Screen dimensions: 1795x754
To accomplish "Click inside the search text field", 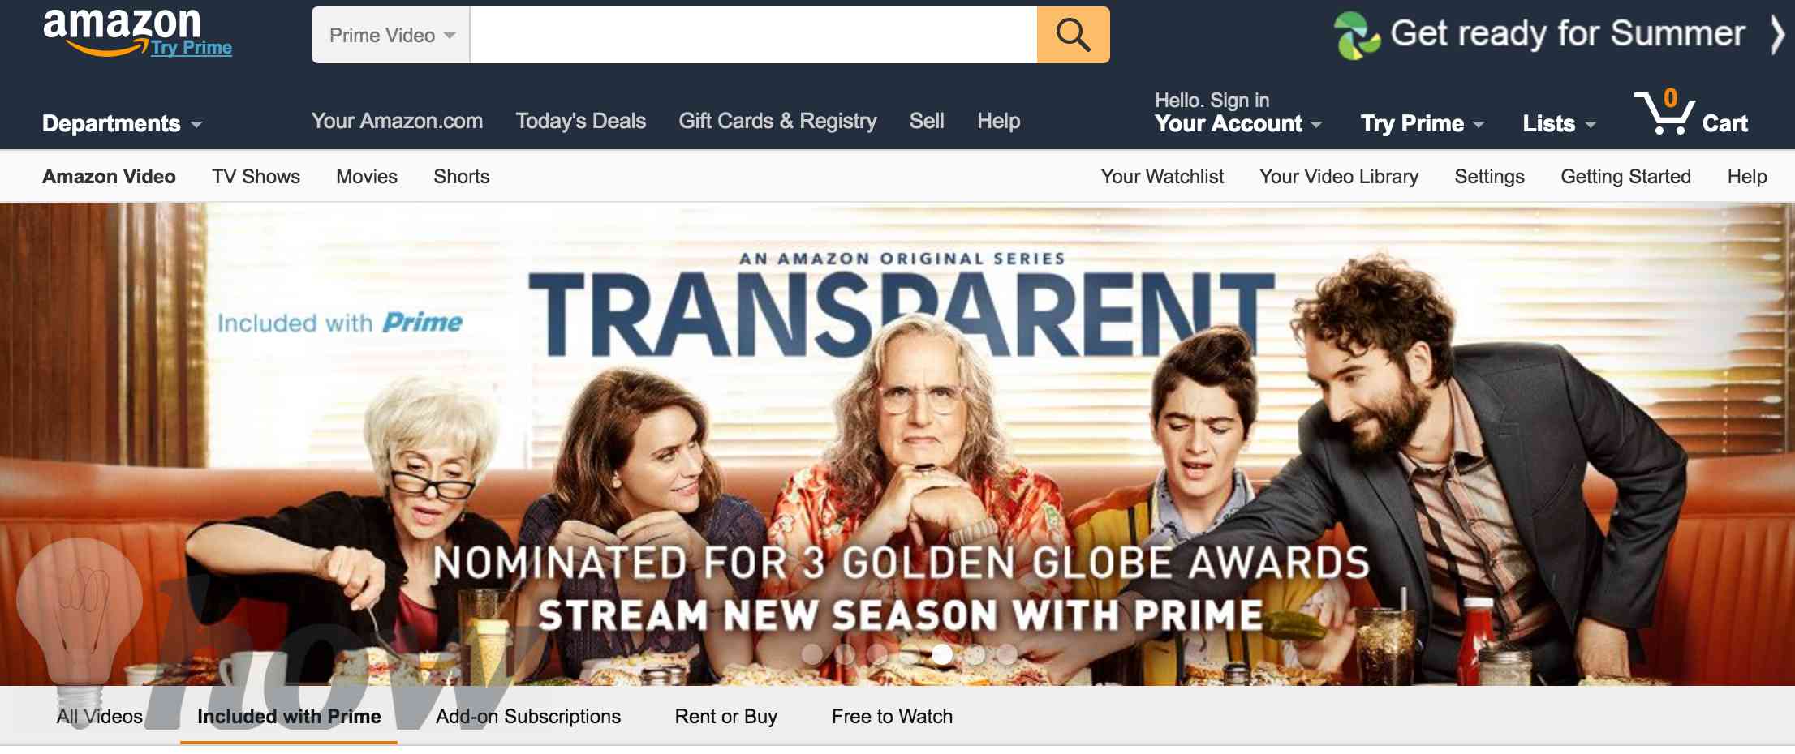I will click(x=753, y=35).
